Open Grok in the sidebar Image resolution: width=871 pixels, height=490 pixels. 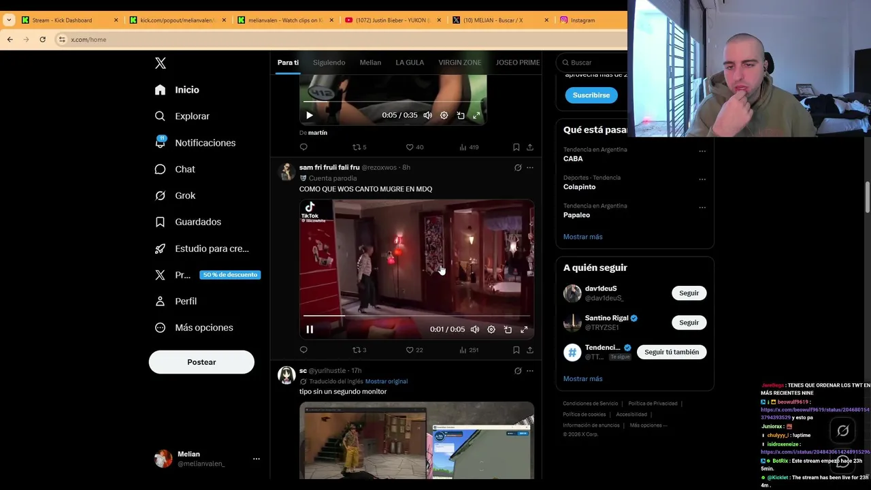click(174, 195)
